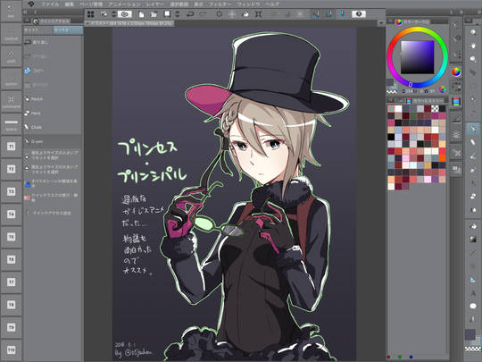Open the フィルター menu
482x362 pixels.
pos(220,4)
